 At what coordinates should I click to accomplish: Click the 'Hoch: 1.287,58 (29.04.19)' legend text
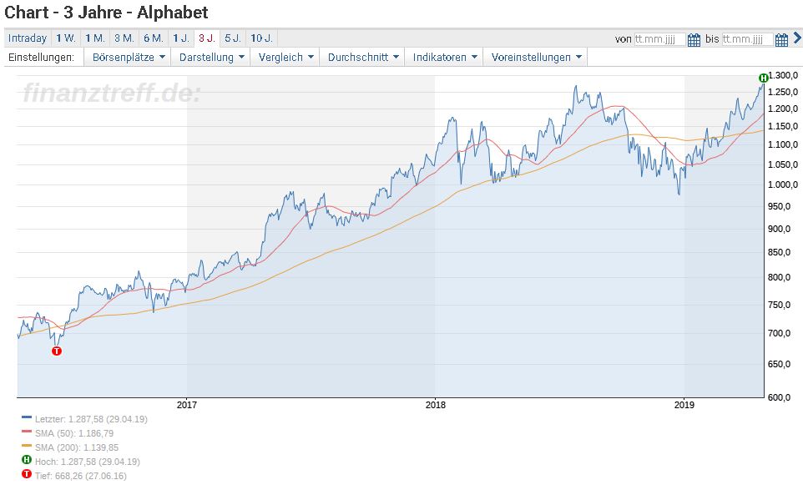pyautogui.click(x=87, y=462)
